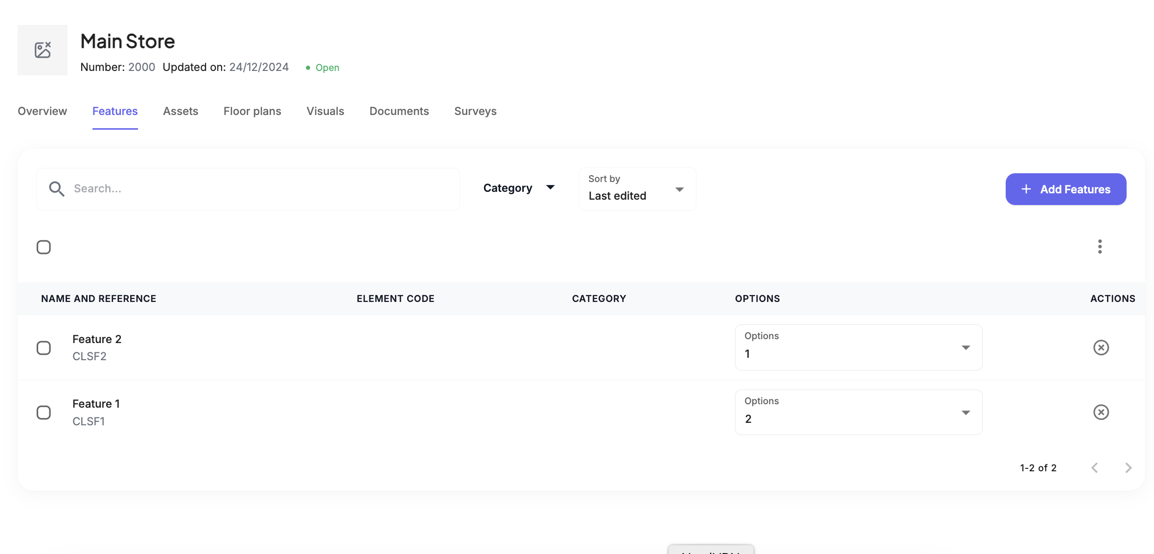This screenshot has width=1154, height=554.
Task: Open the Sort by Last edited dropdown
Action: [x=637, y=189]
